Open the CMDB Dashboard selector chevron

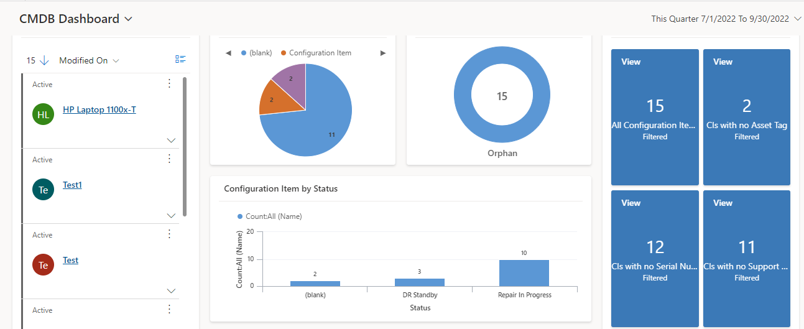pyautogui.click(x=129, y=19)
